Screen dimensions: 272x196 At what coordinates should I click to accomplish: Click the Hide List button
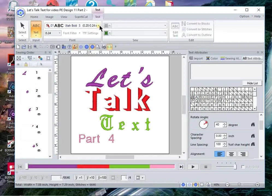coord(252,83)
